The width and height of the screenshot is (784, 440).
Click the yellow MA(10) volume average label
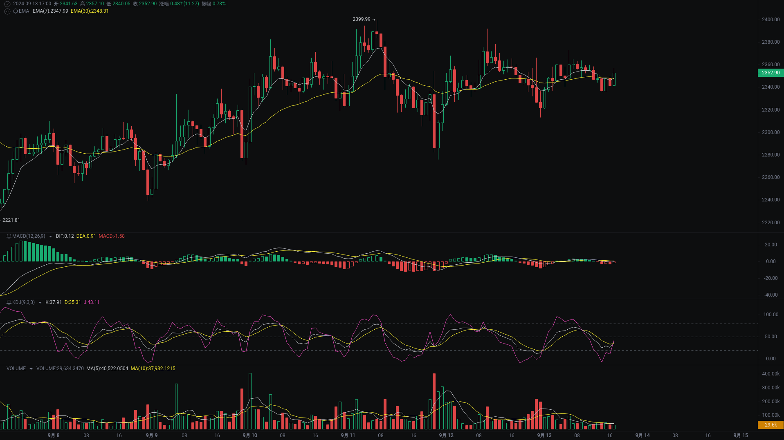pos(153,368)
